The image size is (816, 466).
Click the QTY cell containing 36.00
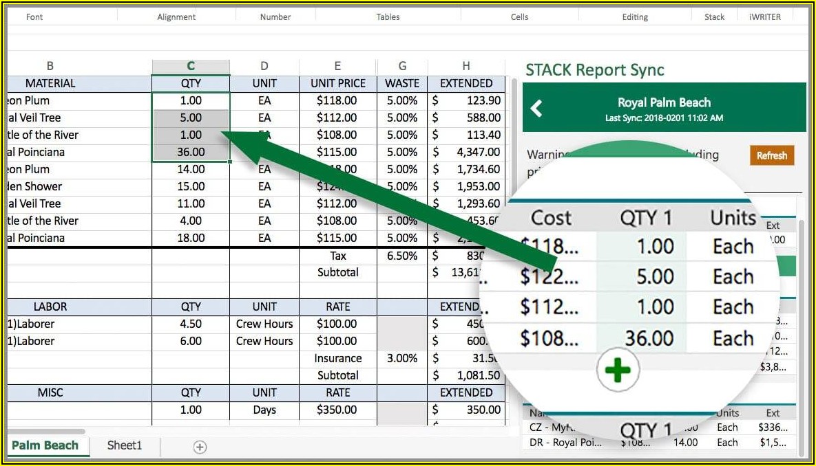coord(191,152)
